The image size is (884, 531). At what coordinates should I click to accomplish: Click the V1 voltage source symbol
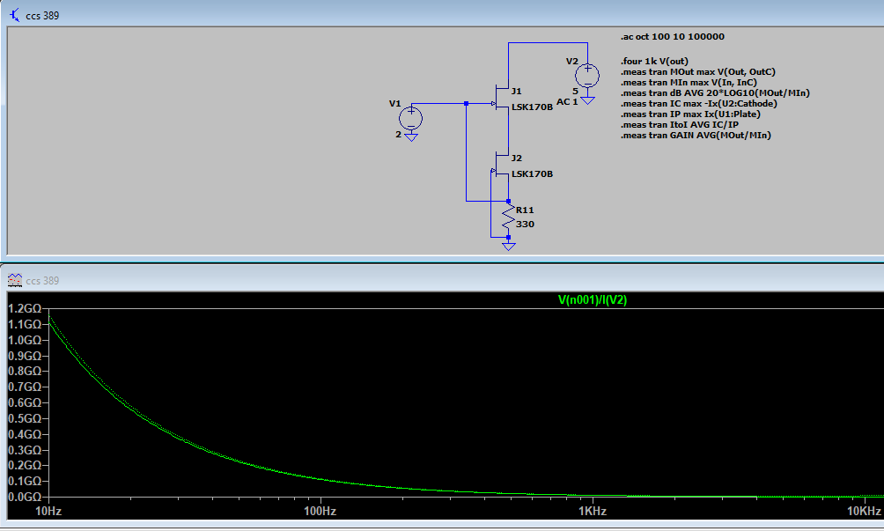click(x=410, y=117)
